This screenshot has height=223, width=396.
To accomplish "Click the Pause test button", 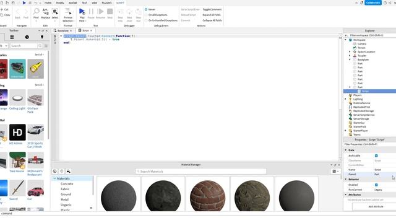I will pyautogui.click(x=91, y=14).
